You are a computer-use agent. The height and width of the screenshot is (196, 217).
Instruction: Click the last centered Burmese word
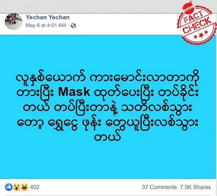click(x=107, y=137)
